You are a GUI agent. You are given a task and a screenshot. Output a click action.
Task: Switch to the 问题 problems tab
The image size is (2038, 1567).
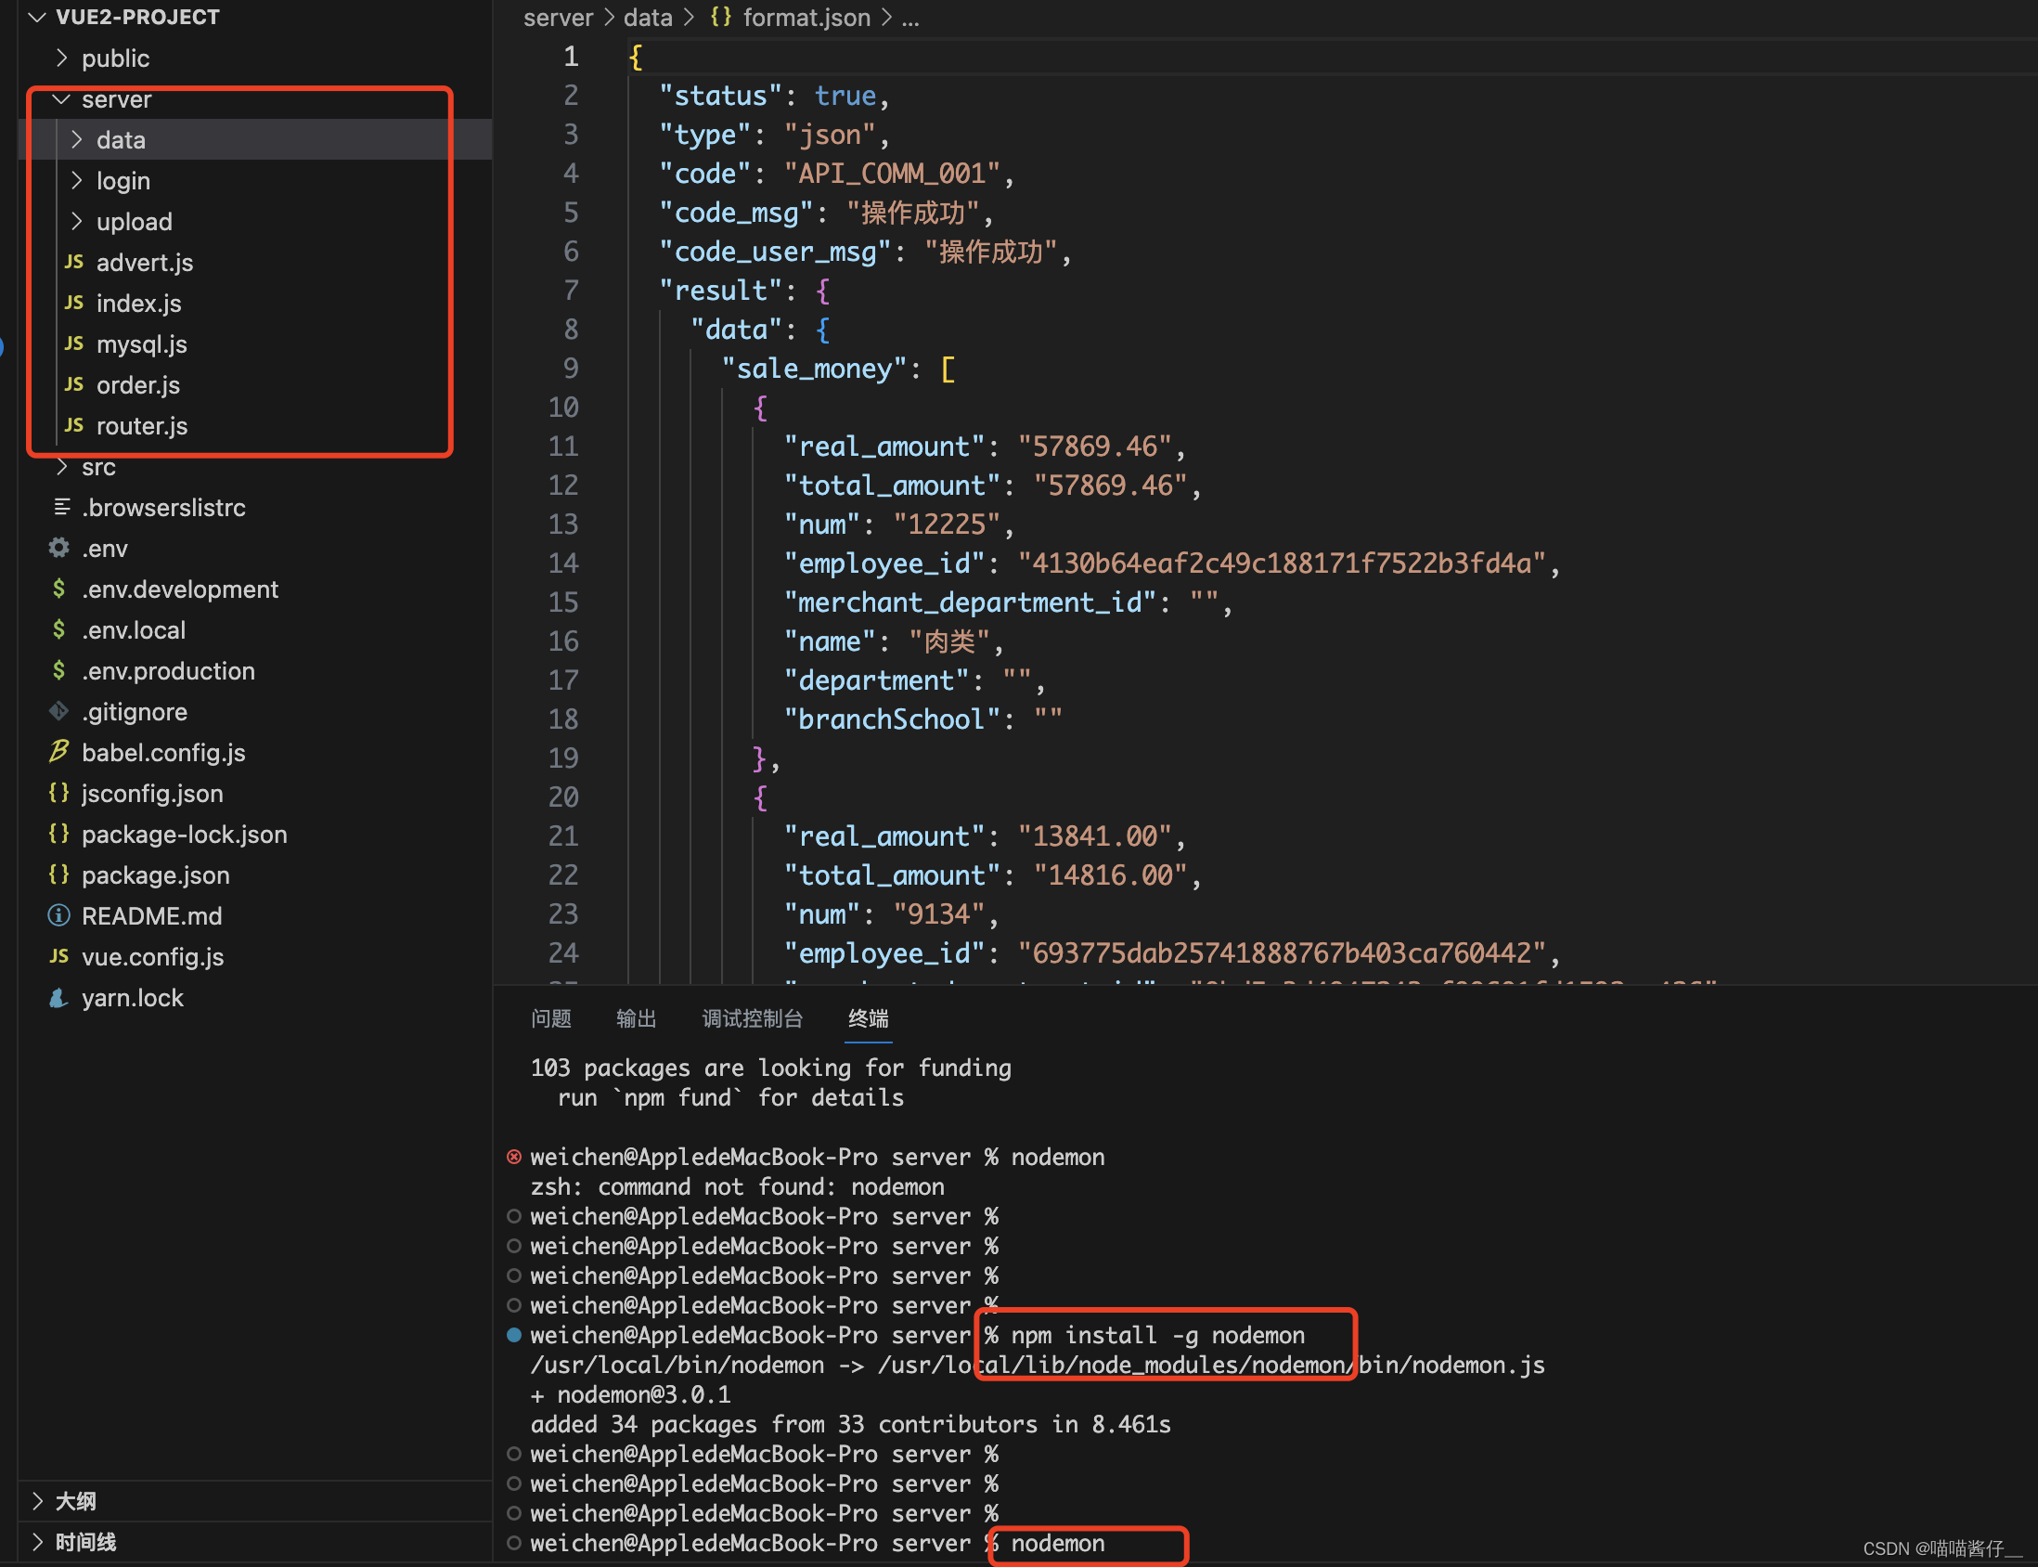click(x=550, y=1017)
